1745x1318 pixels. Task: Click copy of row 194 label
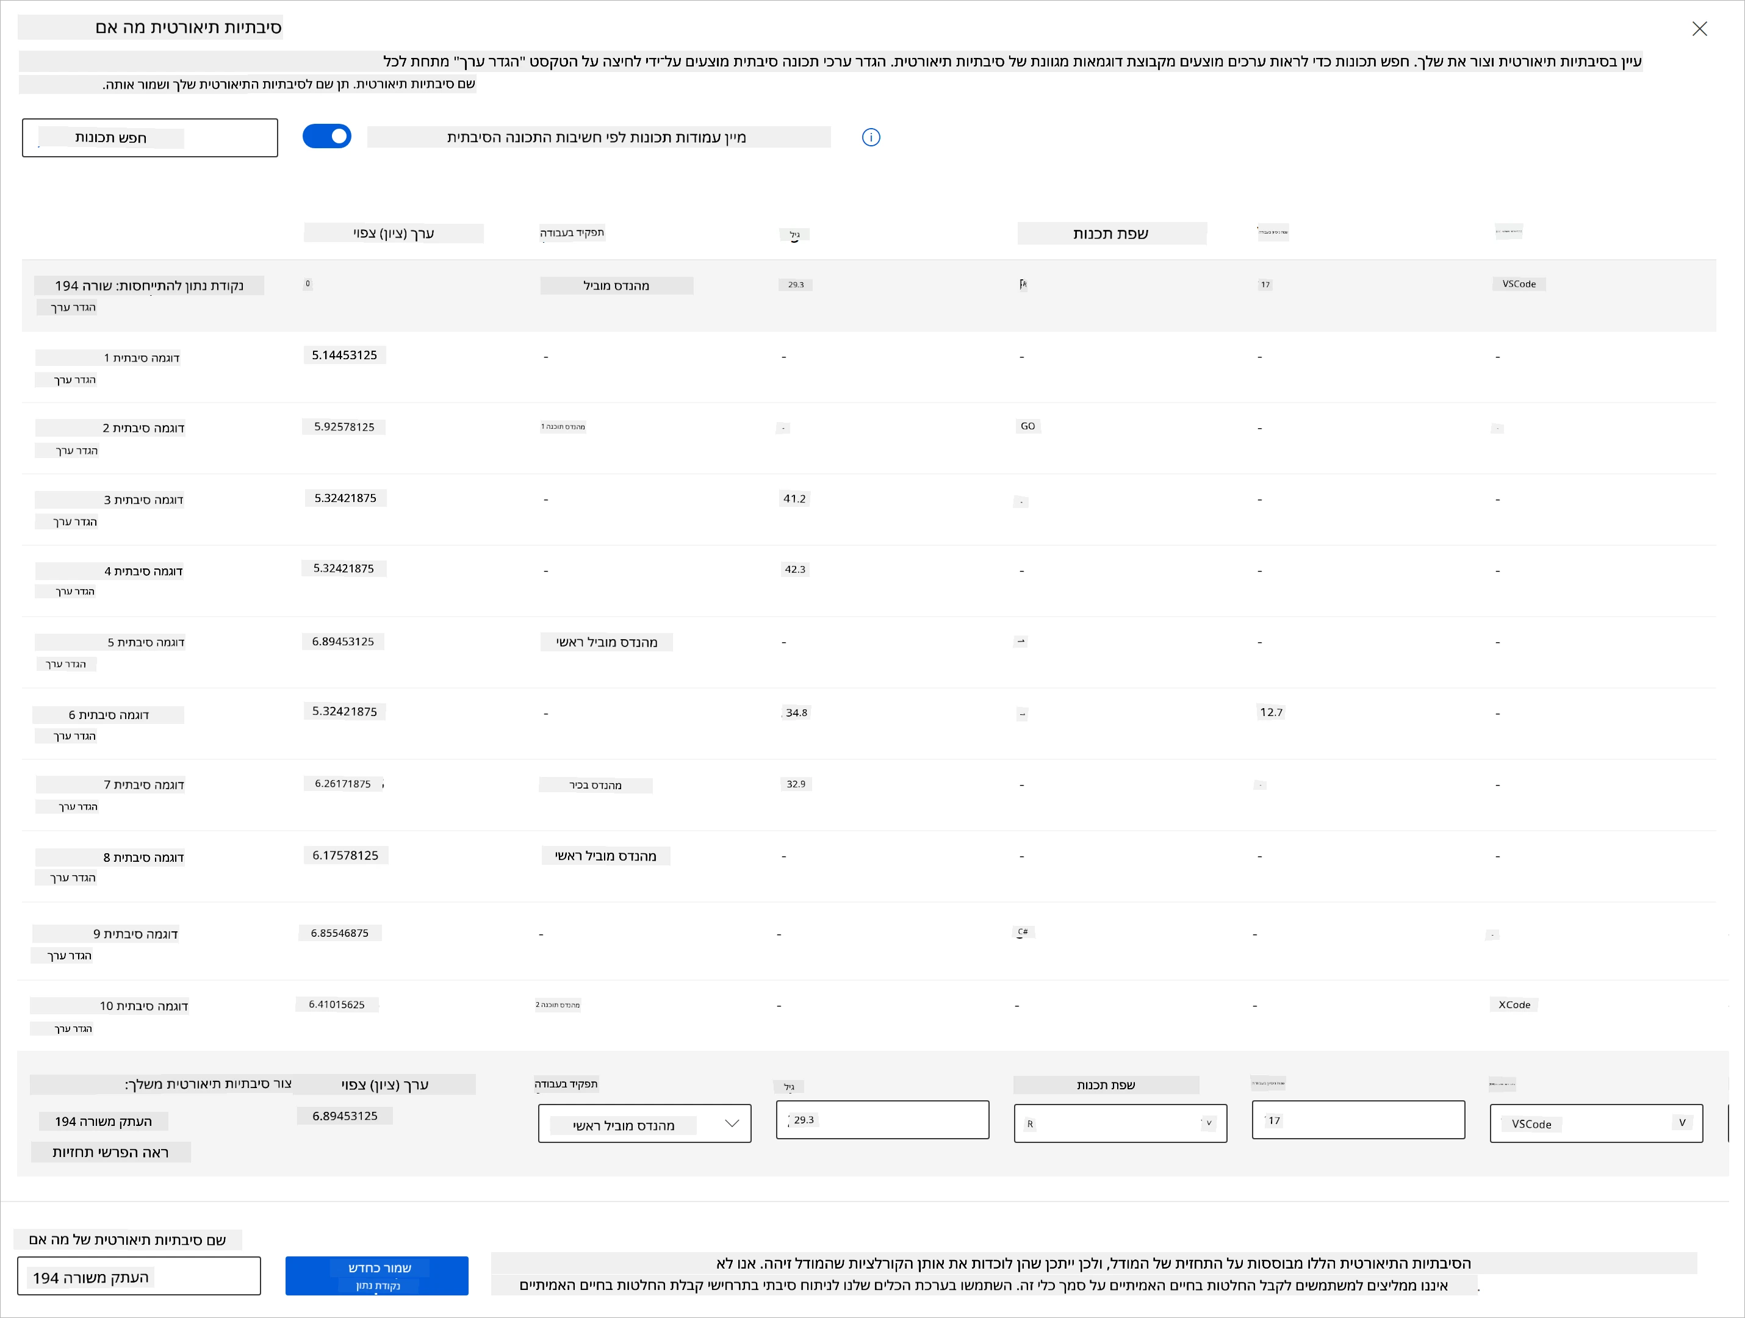pyautogui.click(x=103, y=1122)
